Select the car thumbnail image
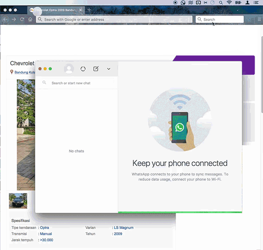The image size is (263, 250). tap(18, 201)
